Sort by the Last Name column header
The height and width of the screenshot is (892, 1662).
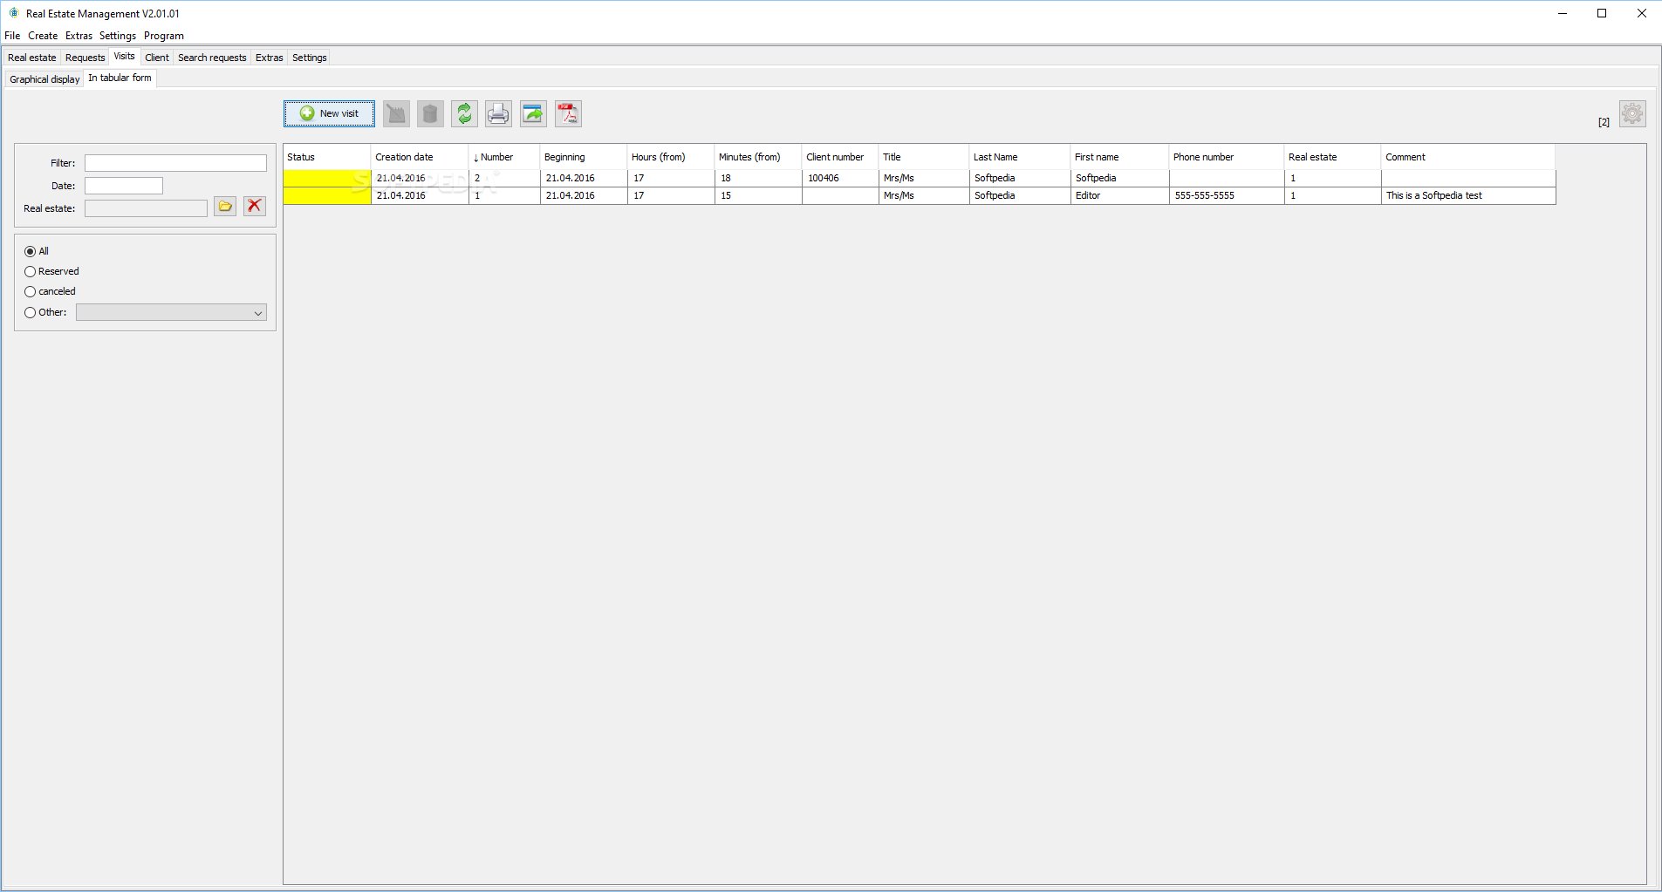[1020, 157]
